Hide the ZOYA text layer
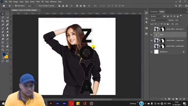Screen dimensions: 188x106 152,35
